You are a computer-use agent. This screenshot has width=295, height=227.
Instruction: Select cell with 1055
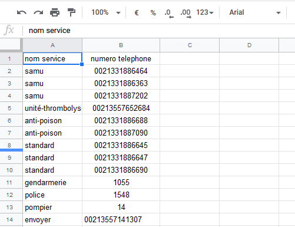121,182
